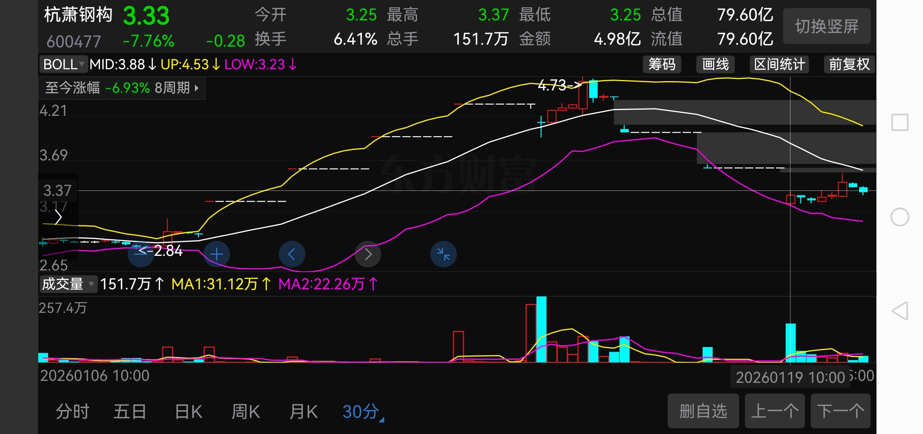Screen dimensions: 923x434
Task: Open the 30分 period tab
Action: [362, 412]
